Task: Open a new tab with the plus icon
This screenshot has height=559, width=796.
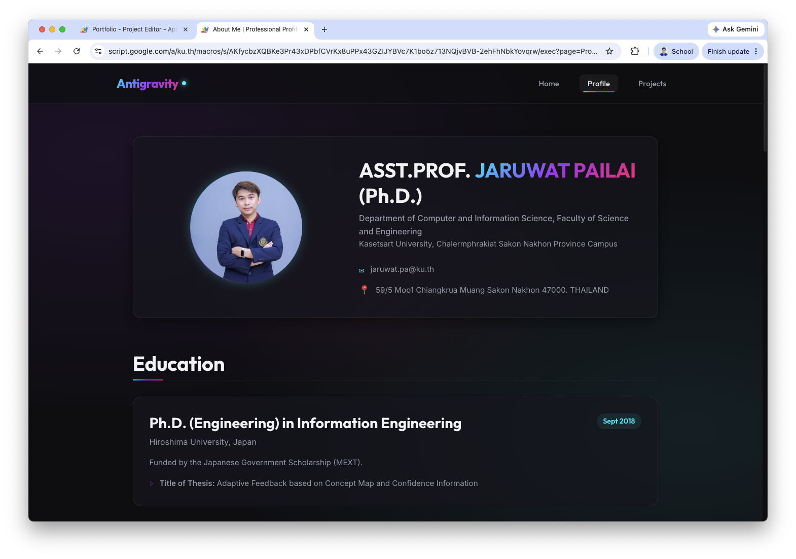Action: (324, 29)
